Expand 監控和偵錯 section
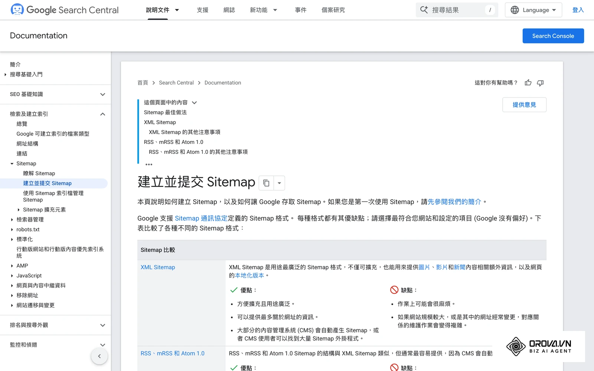594x371 pixels. tap(103, 345)
